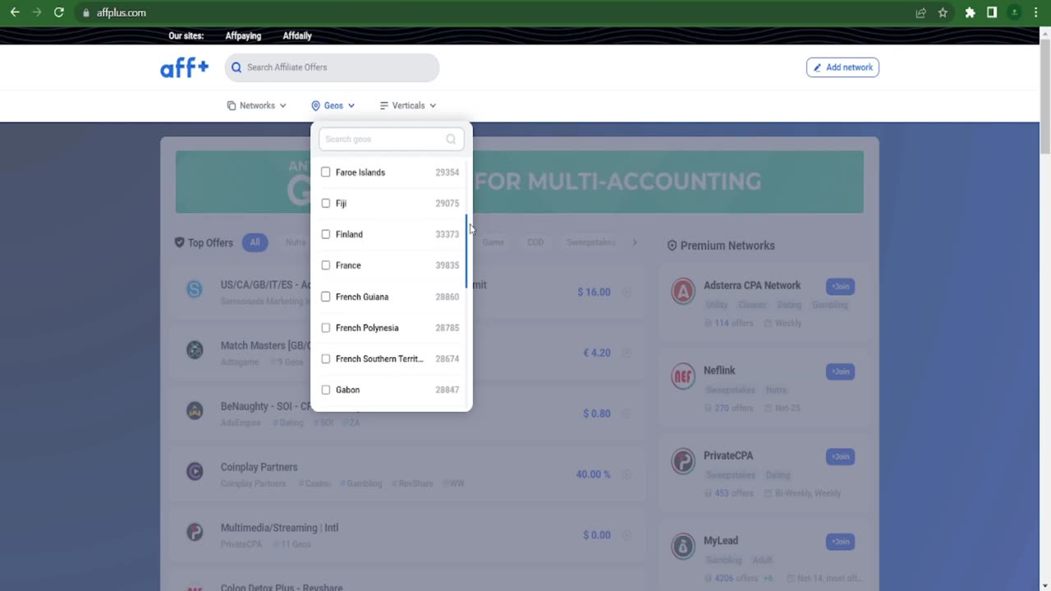Click the search magnifier in Affiliate Offers field
The width and height of the screenshot is (1051, 591).
[x=236, y=67]
